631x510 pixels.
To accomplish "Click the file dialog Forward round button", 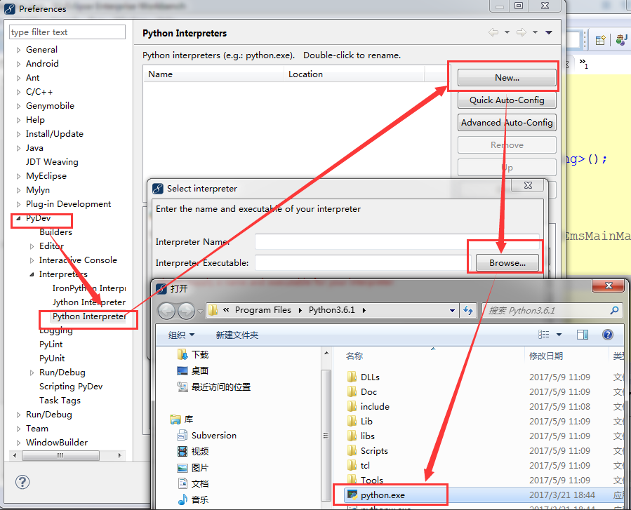I will click(x=186, y=311).
